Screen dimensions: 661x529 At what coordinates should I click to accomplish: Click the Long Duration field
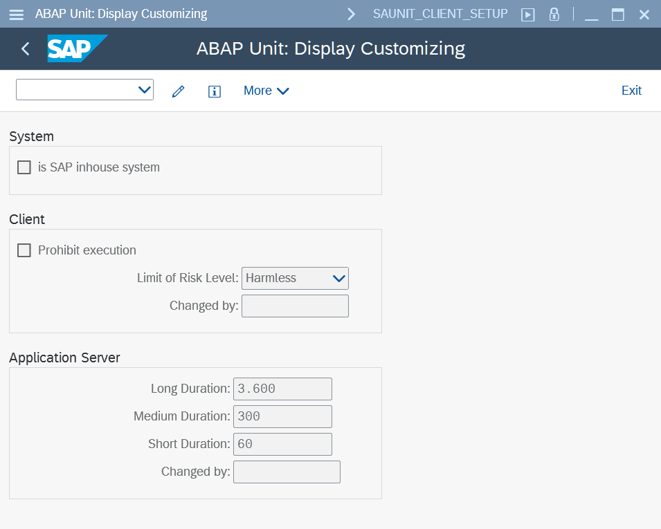[282, 389]
